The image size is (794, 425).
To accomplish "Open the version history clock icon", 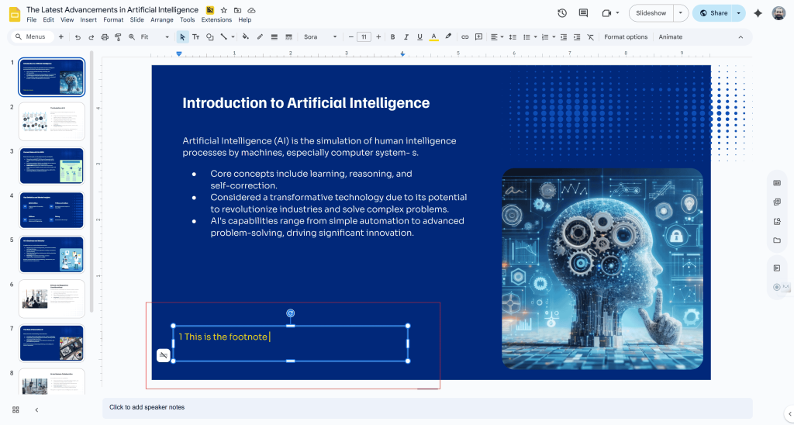I will [x=562, y=13].
